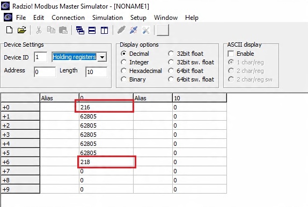The height and width of the screenshot is (207, 308).
Task: Tile windows horizontally via toolbar icon
Action: pyautogui.click(x=92, y=31)
